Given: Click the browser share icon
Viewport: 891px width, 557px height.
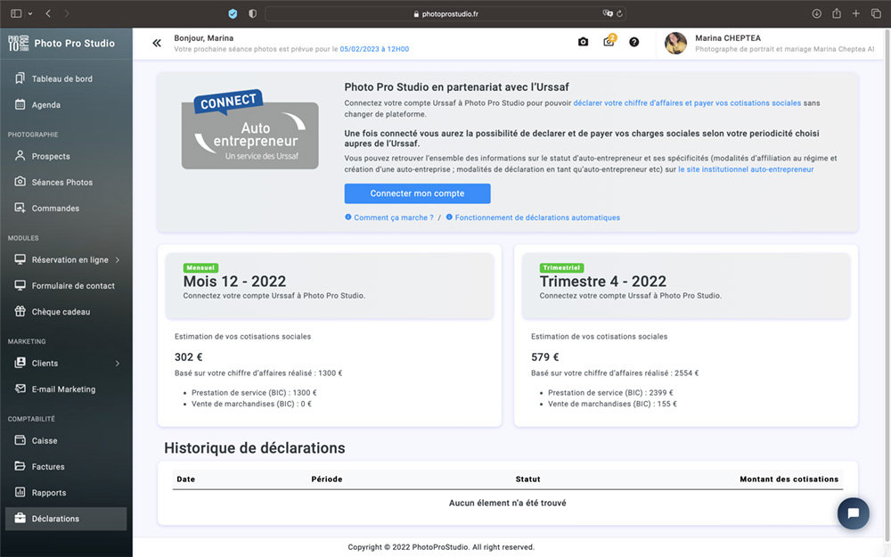Looking at the screenshot, I should 837,13.
